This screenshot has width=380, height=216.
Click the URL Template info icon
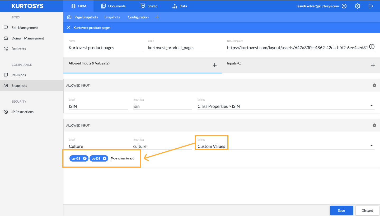[372, 47]
